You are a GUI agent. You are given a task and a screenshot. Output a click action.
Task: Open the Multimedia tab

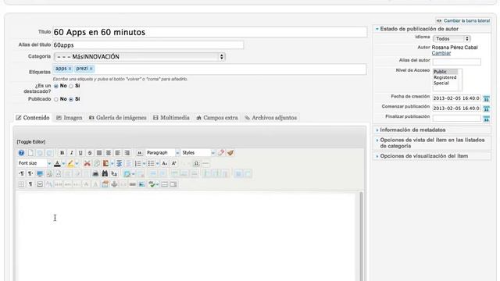tap(171, 118)
